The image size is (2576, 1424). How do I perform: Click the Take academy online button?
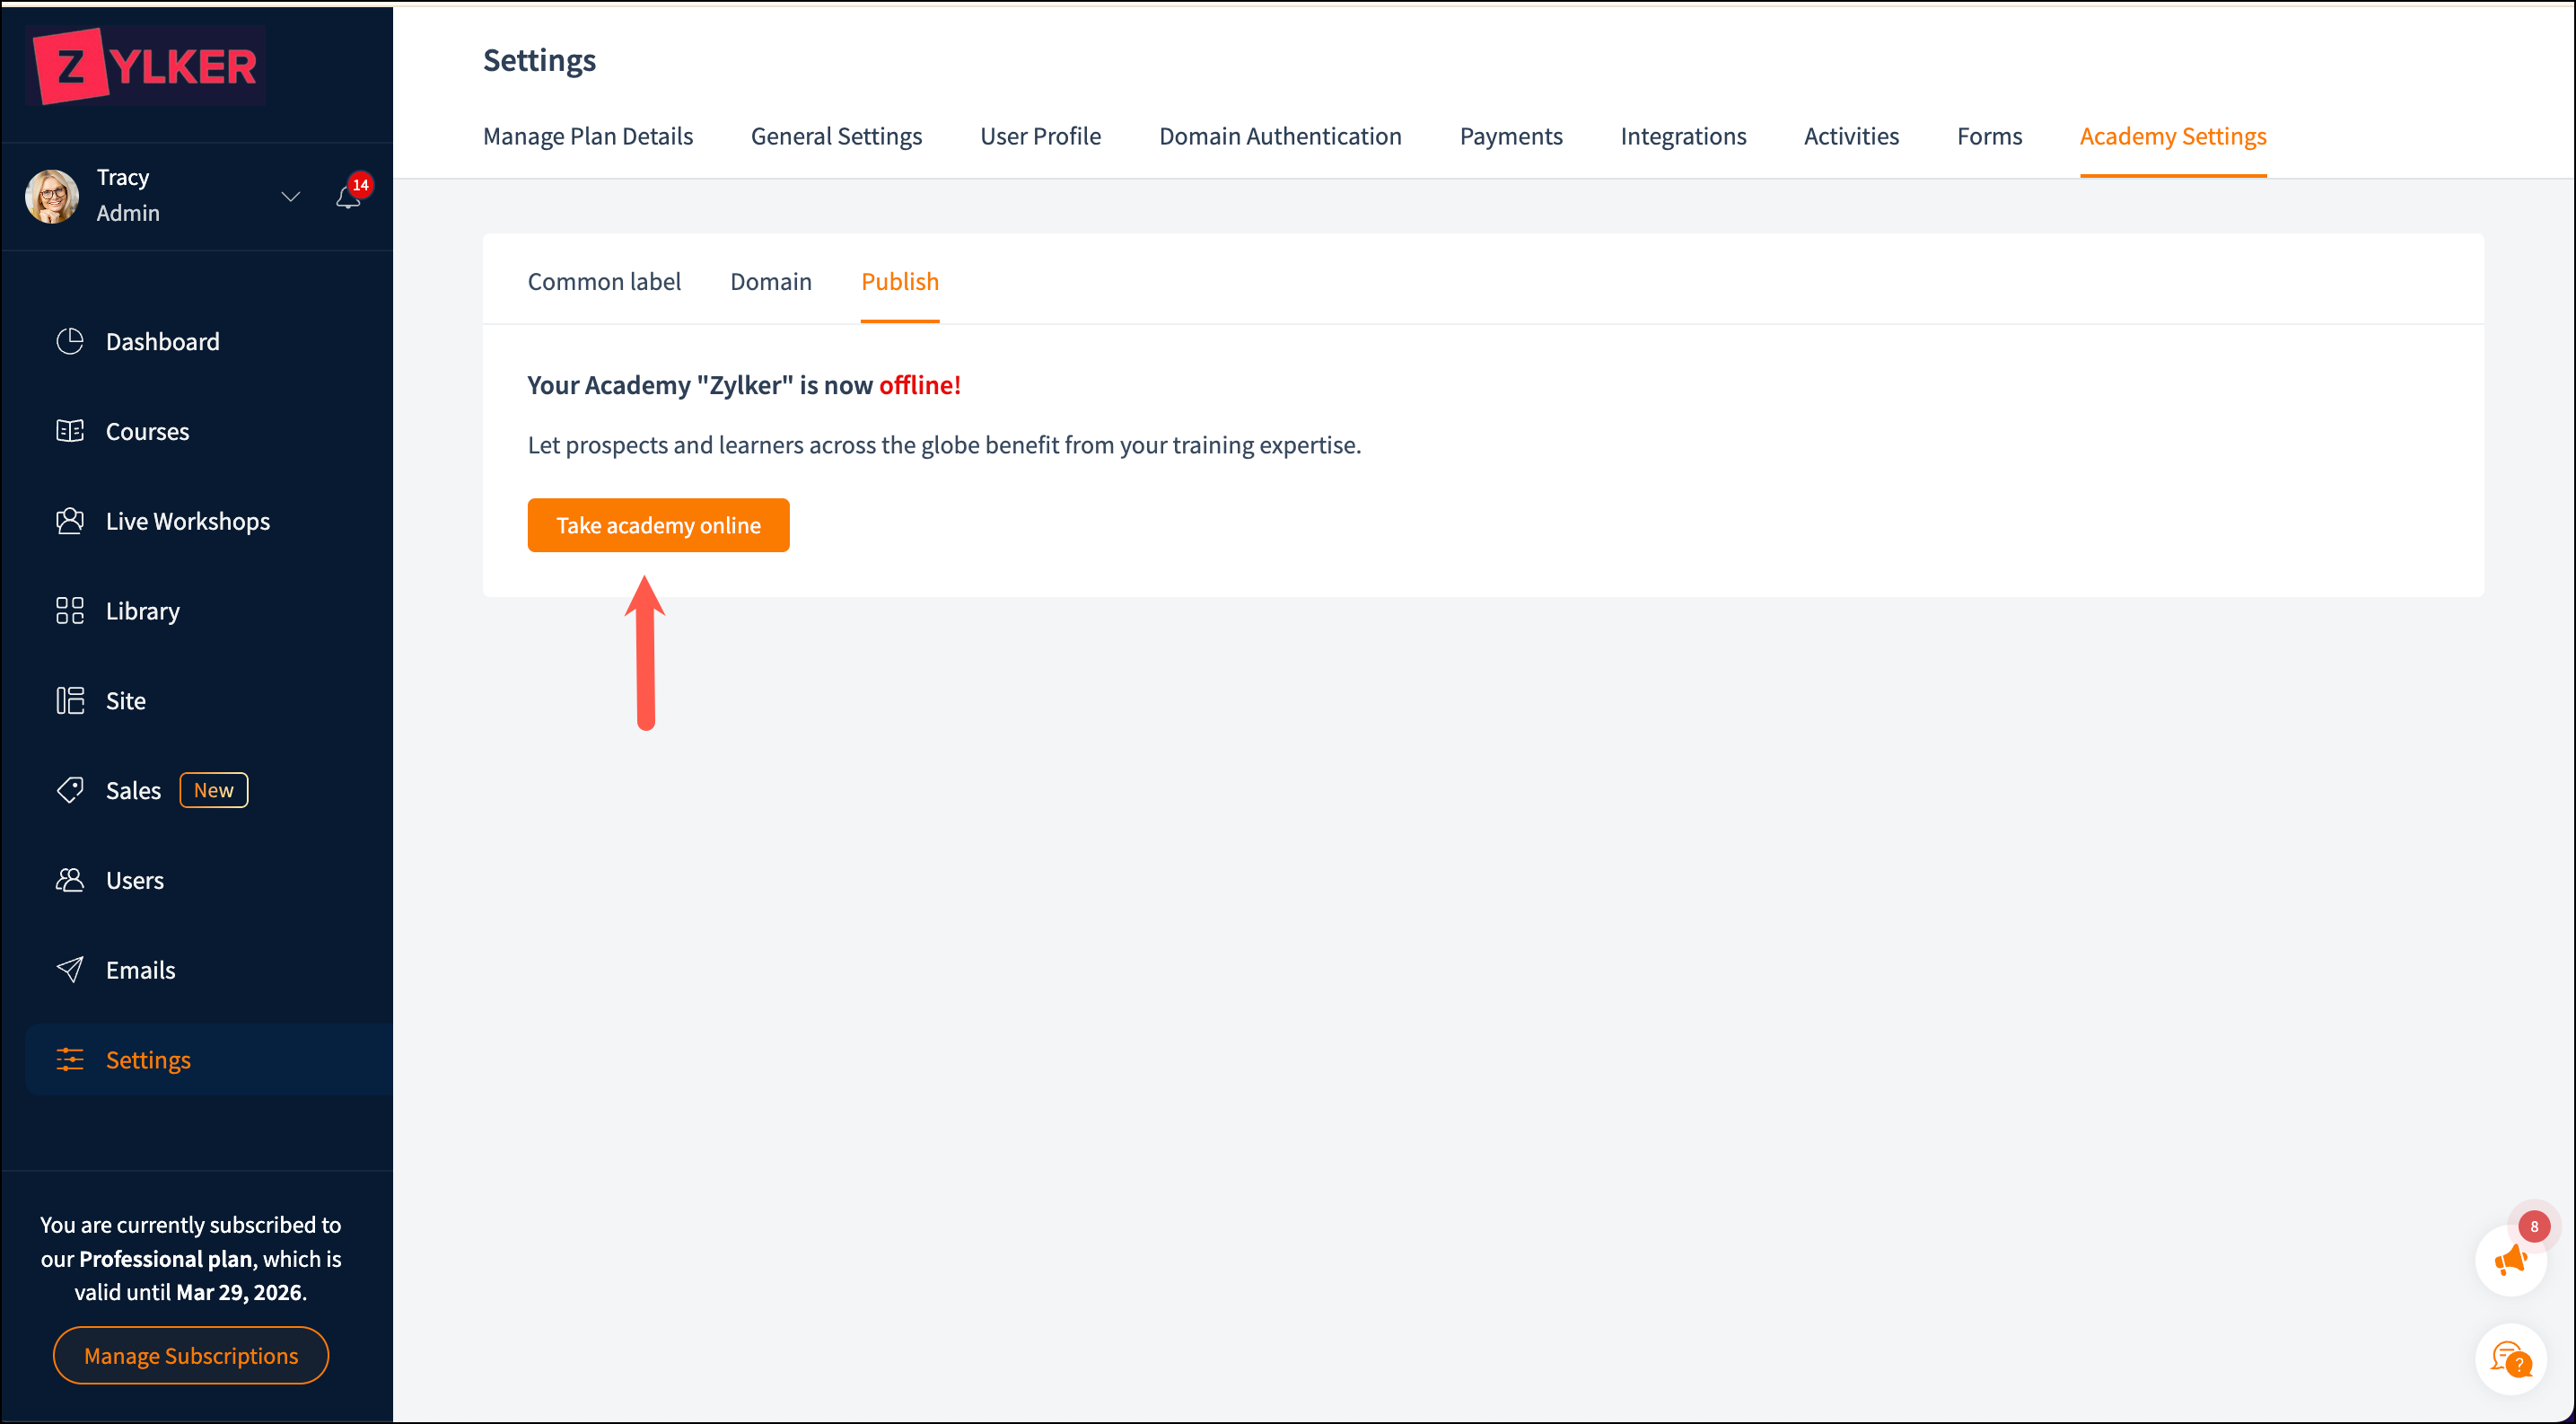tap(658, 525)
